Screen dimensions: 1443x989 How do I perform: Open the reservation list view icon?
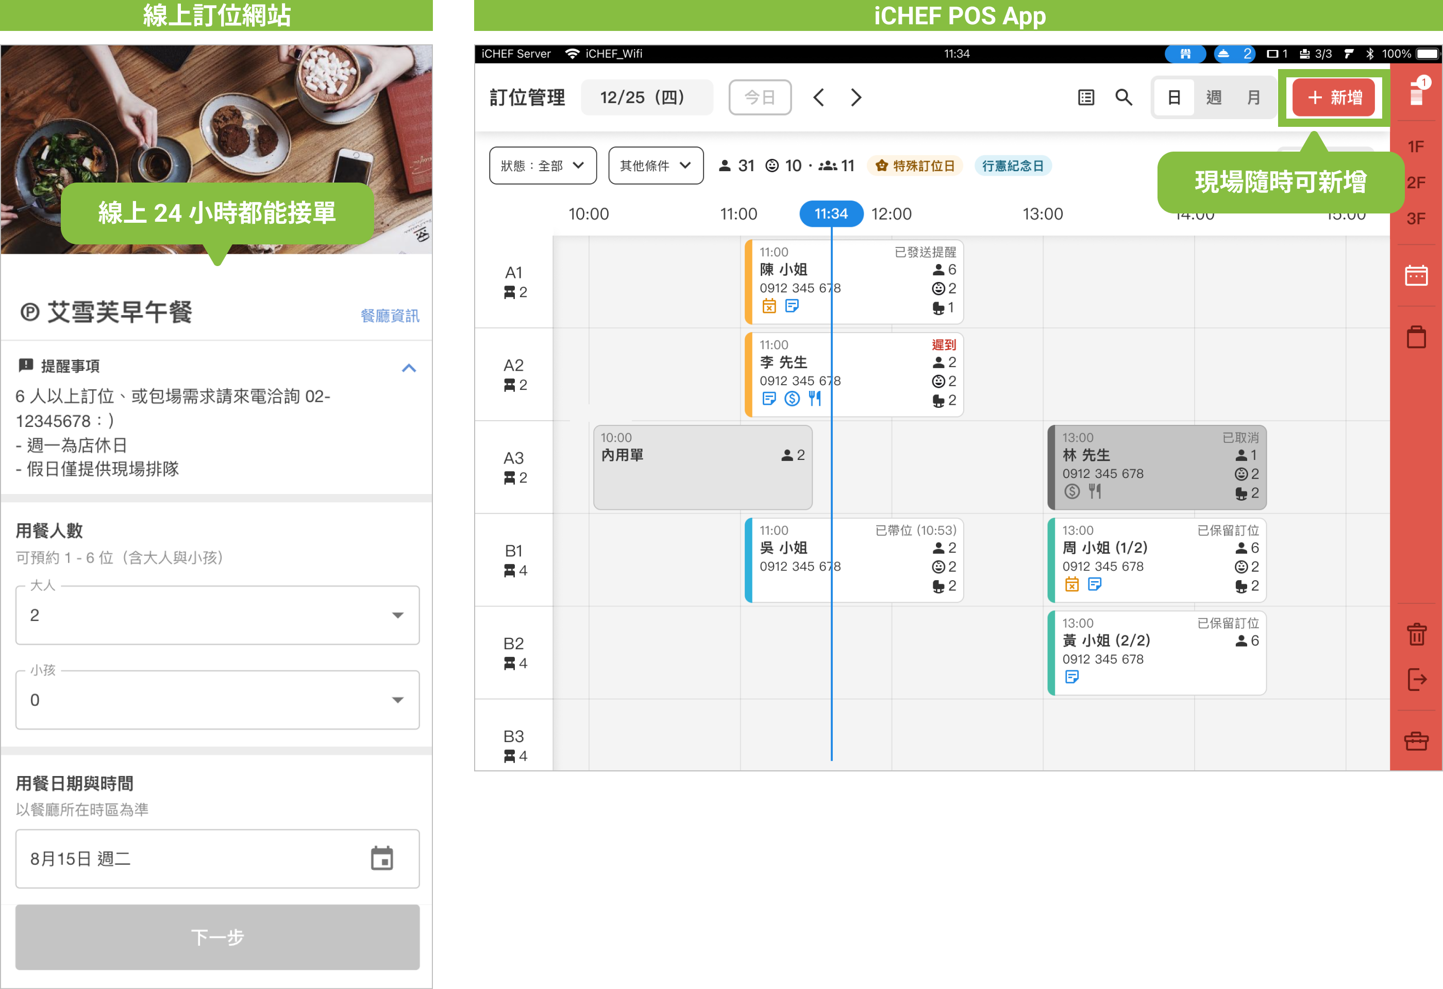click(x=1085, y=97)
